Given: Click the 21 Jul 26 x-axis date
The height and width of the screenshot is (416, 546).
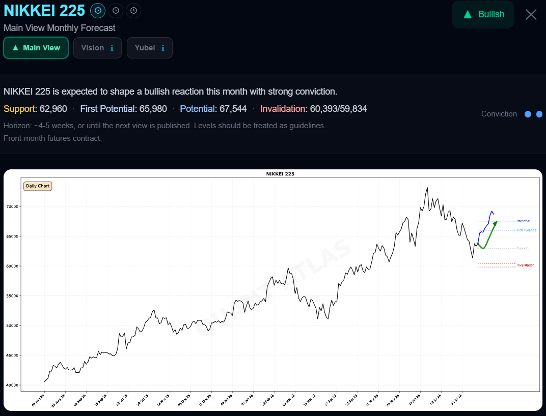Looking at the screenshot, I should 456,400.
